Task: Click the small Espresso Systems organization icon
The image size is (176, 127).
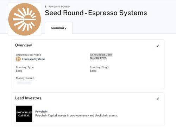Action: tap(18, 59)
